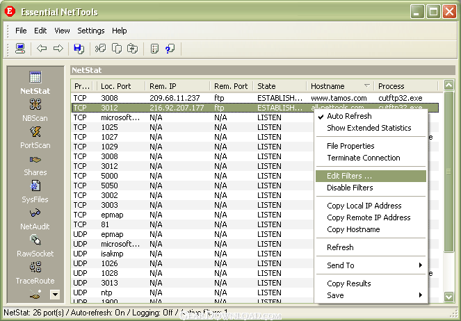The width and height of the screenshot is (461, 321).
Task: Sort by Hostname column header
Action: point(340,86)
